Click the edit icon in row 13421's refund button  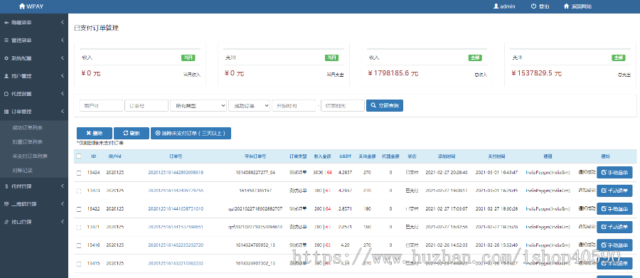604,227
